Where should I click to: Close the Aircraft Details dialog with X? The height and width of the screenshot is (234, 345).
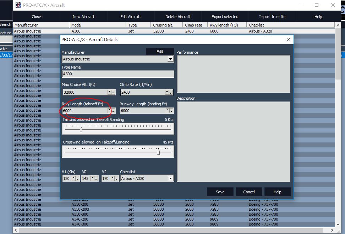point(288,40)
